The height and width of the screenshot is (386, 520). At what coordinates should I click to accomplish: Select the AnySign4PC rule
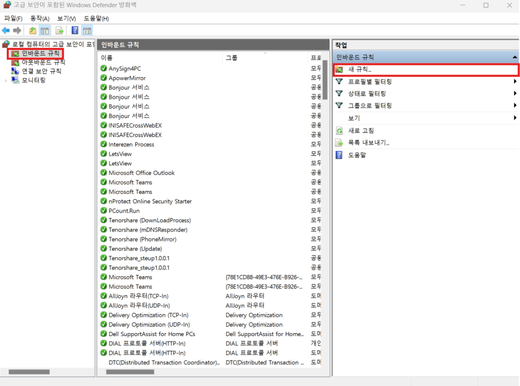124,69
